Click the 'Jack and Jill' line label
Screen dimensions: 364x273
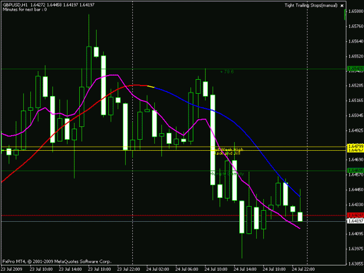(227, 153)
